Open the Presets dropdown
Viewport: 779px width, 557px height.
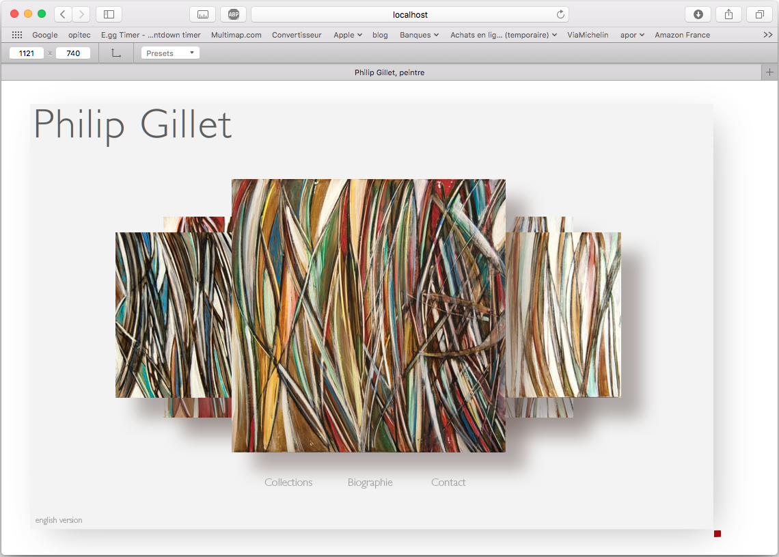coord(170,53)
